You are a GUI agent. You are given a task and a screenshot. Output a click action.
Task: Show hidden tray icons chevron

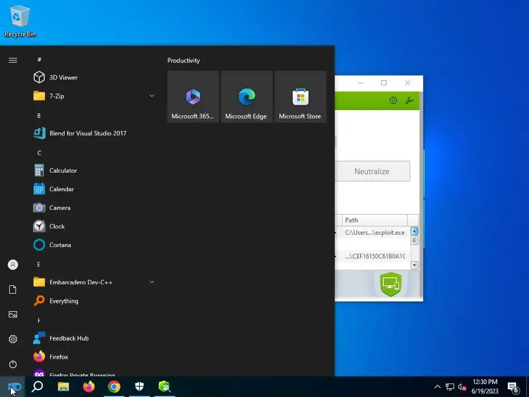point(437,387)
